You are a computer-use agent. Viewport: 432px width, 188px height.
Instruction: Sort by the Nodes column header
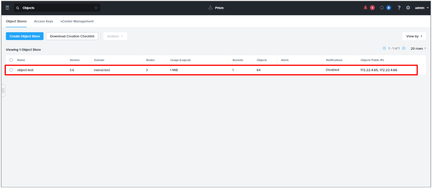point(150,60)
